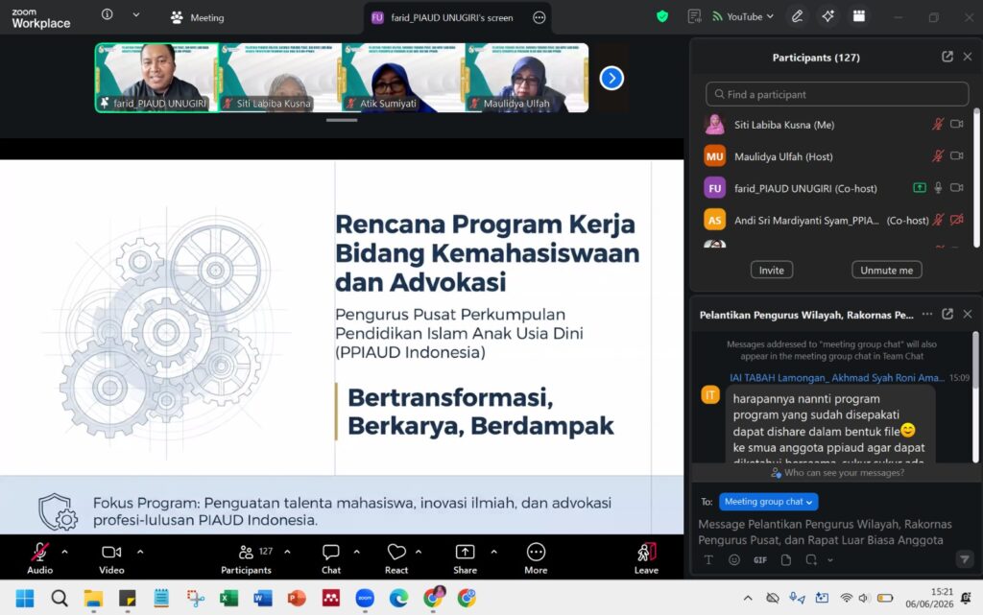The height and width of the screenshot is (615, 983).
Task: Expand video settings caret
Action: tap(140, 552)
